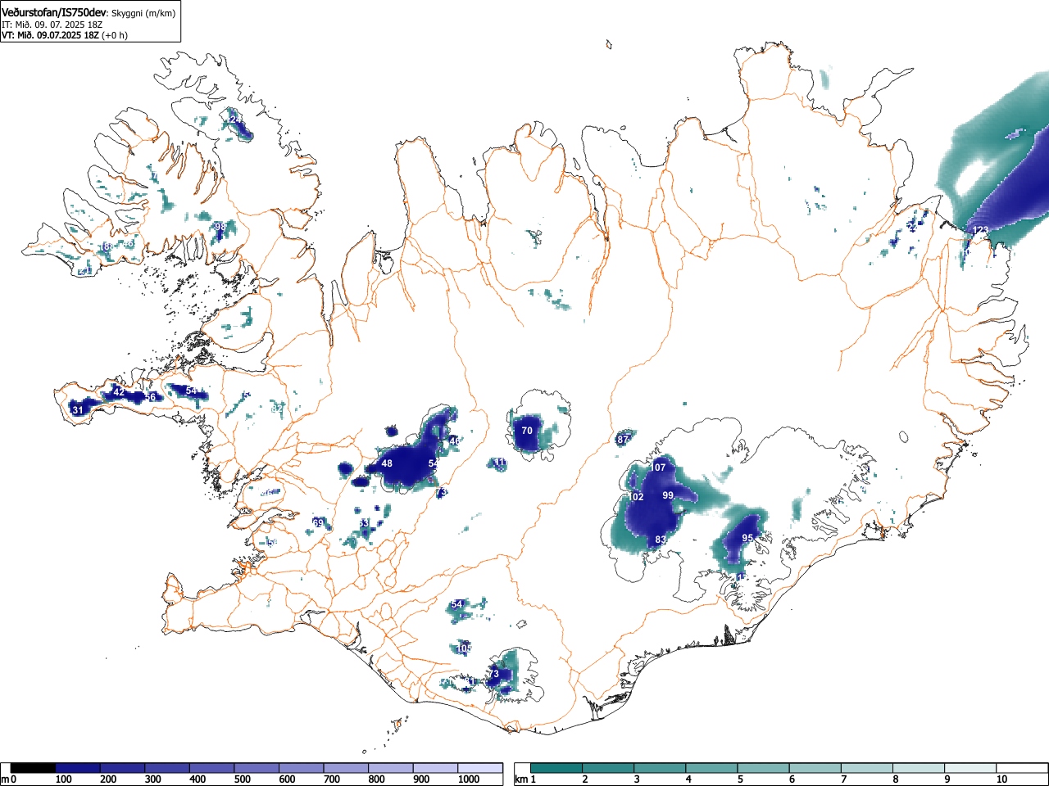This screenshot has height=786, width=1049.
Task: Click the dark teal 1–2 km legend swatch
Action: pos(556,768)
